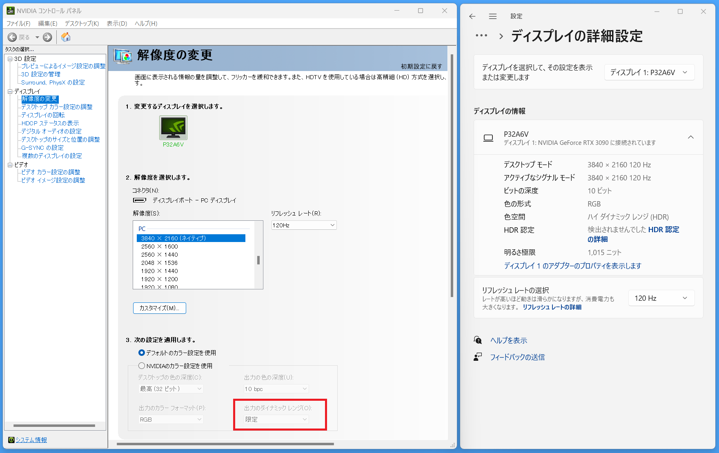Collapse the P32A6V display info section
This screenshot has width=719, height=453.
(x=691, y=137)
